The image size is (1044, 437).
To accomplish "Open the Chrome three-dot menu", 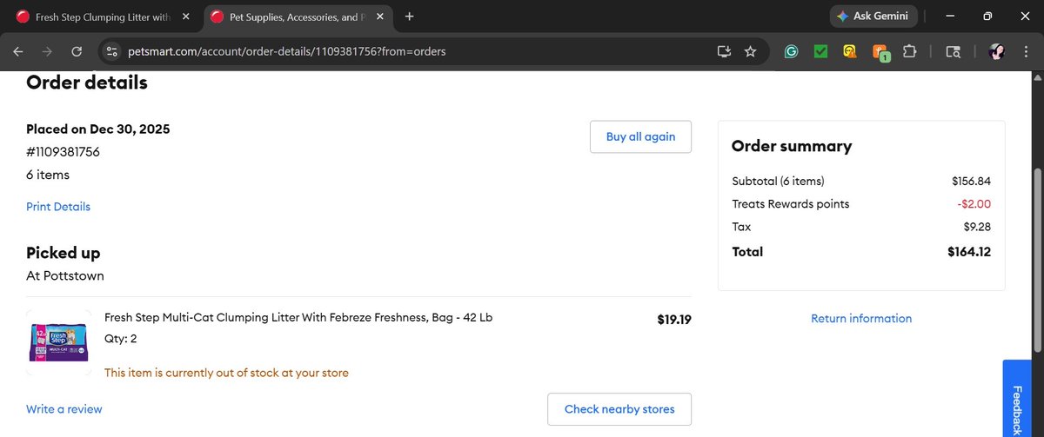I will [1025, 51].
